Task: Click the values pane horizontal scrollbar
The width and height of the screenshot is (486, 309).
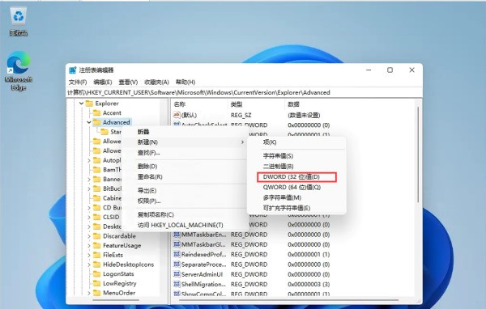Action: [x=289, y=300]
